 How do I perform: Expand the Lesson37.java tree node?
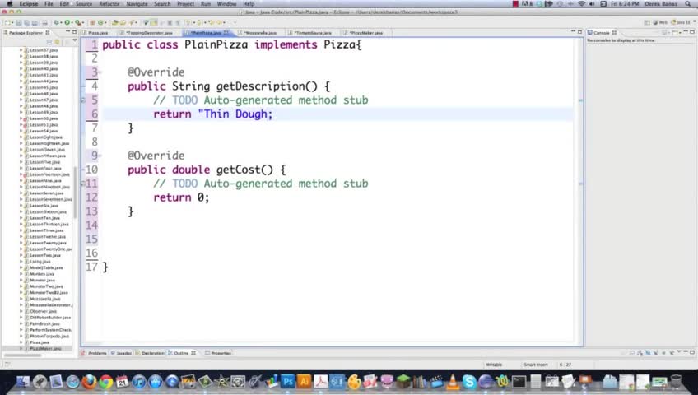(x=21, y=50)
